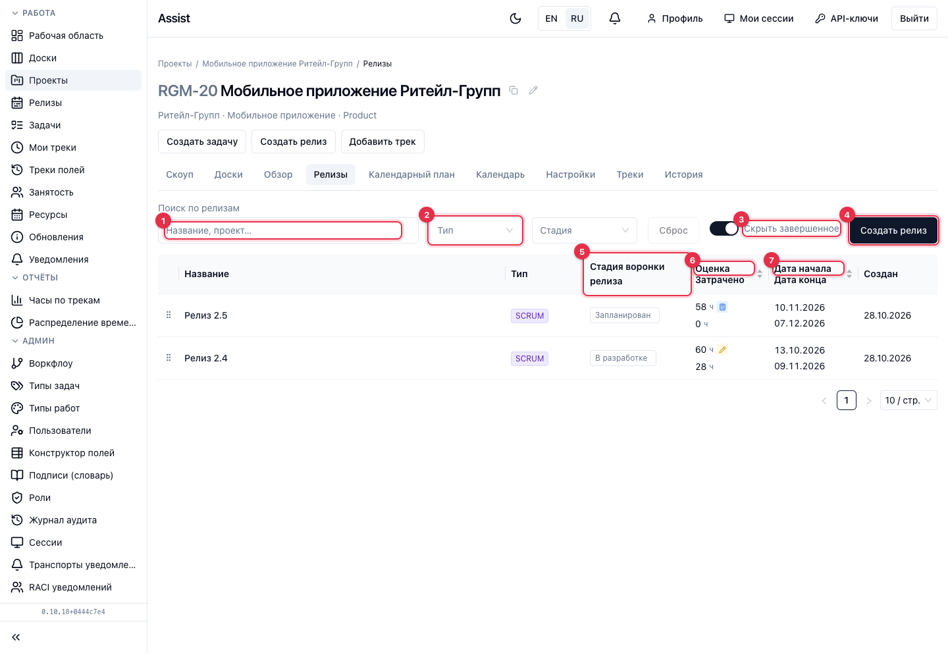Viewport: 948px width, 653px height.
Task: Click the Создать задачу button
Action: [202, 142]
